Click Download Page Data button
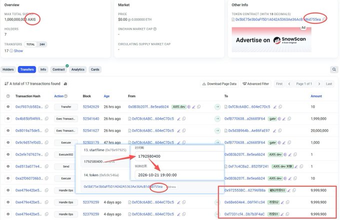This screenshot has width=340, height=220. point(219,84)
